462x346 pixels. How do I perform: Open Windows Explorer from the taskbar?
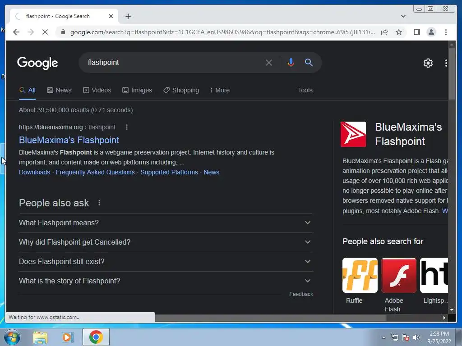point(40,337)
